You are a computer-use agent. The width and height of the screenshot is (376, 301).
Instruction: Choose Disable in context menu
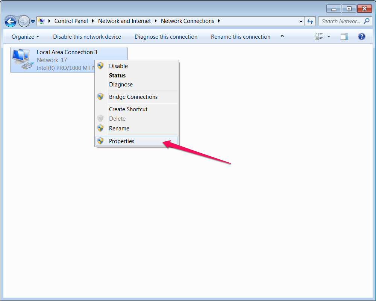(x=137, y=66)
